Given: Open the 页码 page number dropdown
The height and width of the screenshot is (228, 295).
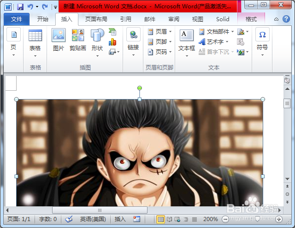Looking at the screenshot, I should point(159,52).
